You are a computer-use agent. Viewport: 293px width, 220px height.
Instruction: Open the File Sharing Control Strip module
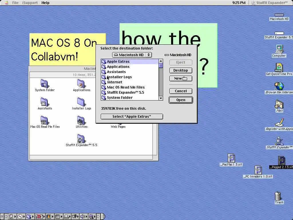(30, 217)
